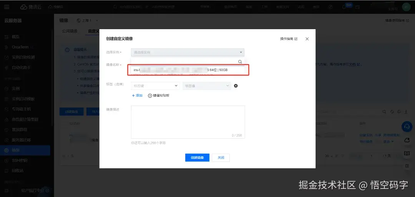Open the documentation book floating icon
Image resolution: width=415 pixels, height=197 pixels.
coord(407,153)
